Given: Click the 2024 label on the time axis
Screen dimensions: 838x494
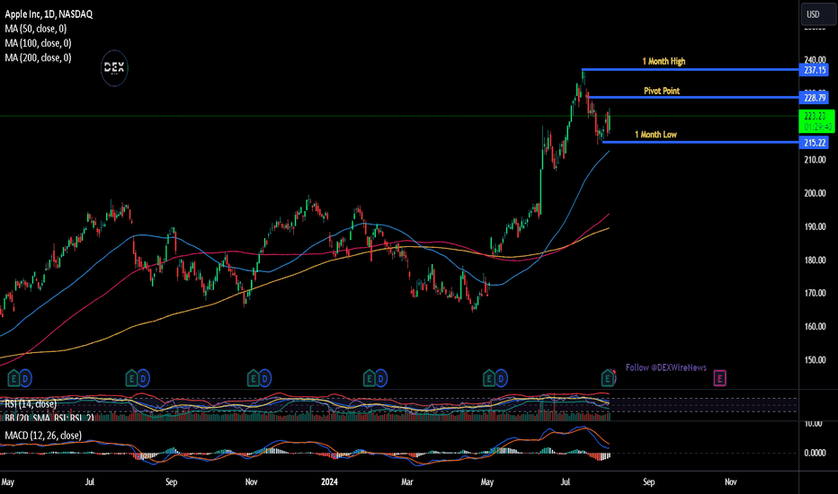Looking at the screenshot, I should [x=329, y=481].
